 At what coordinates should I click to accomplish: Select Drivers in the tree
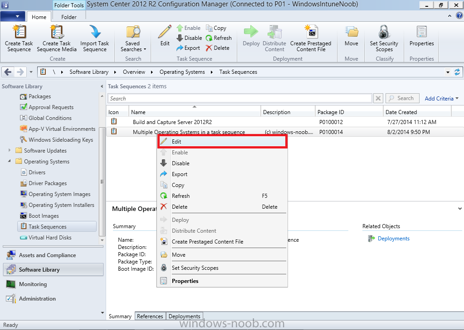pos(37,172)
